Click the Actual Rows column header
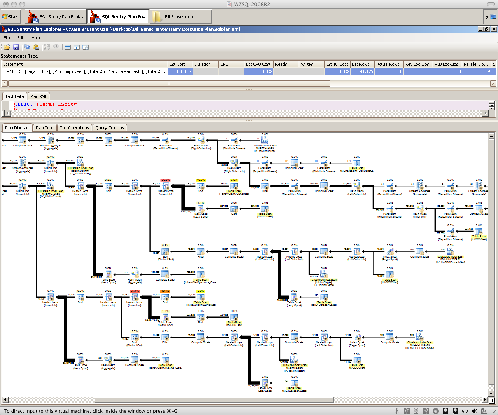This screenshot has width=498, height=415. (x=389, y=64)
